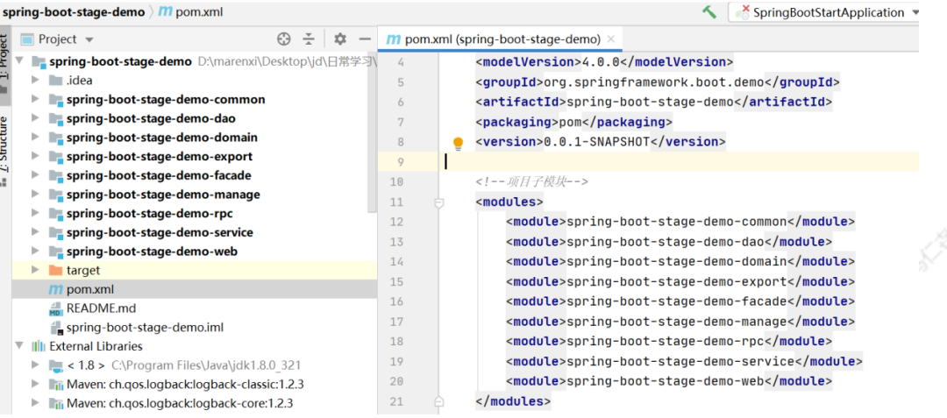
Task: Click the Project tree vertical scrollbar
Action: pyautogui.click(x=372, y=132)
